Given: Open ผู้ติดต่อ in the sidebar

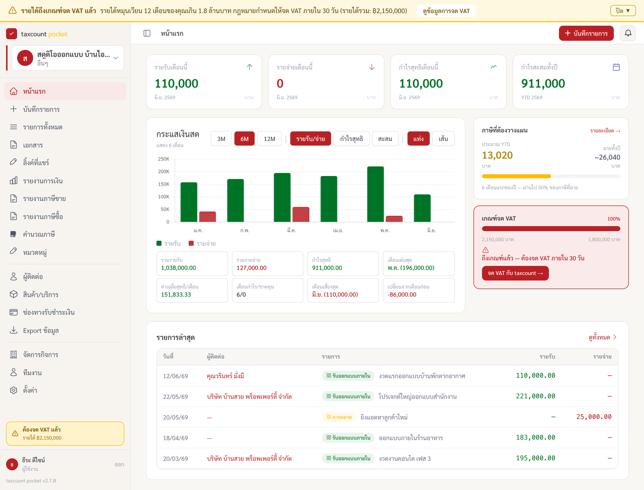Looking at the screenshot, I should 65,276.
